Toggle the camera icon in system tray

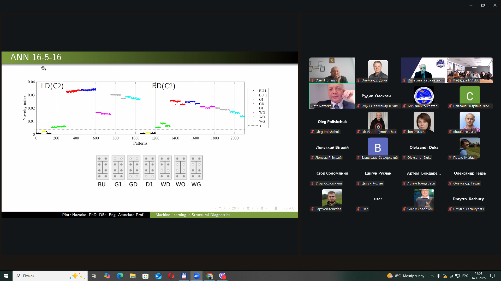[x=451, y=276]
